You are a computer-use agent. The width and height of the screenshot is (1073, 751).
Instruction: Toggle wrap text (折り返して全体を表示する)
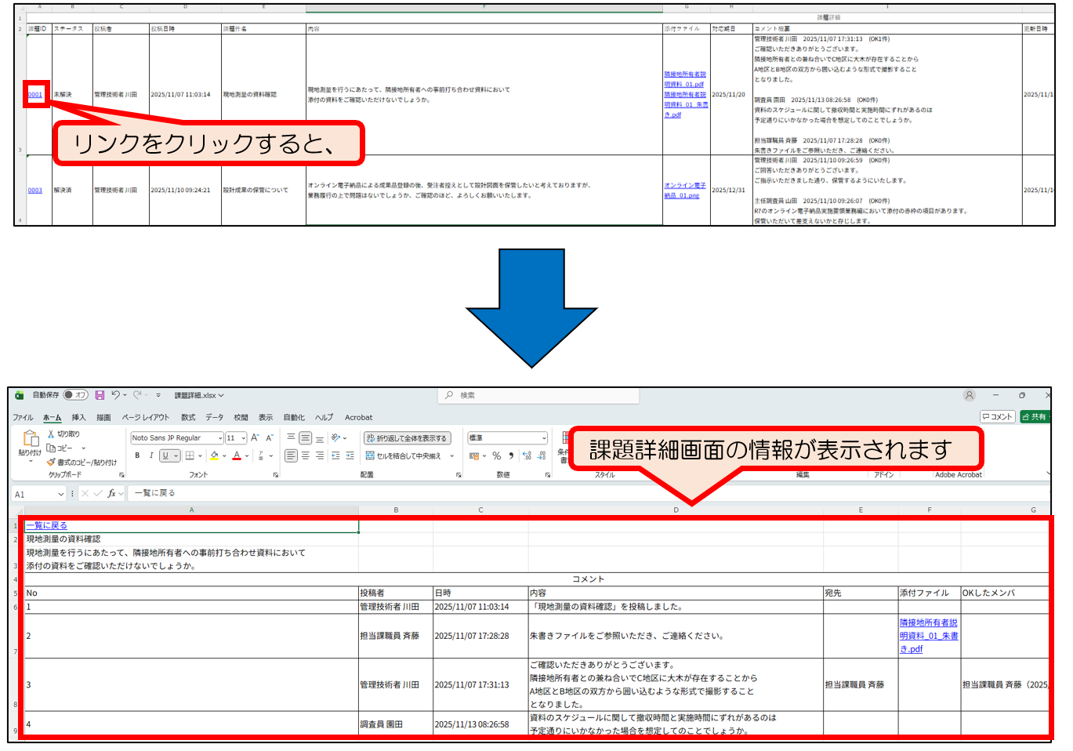tap(407, 438)
